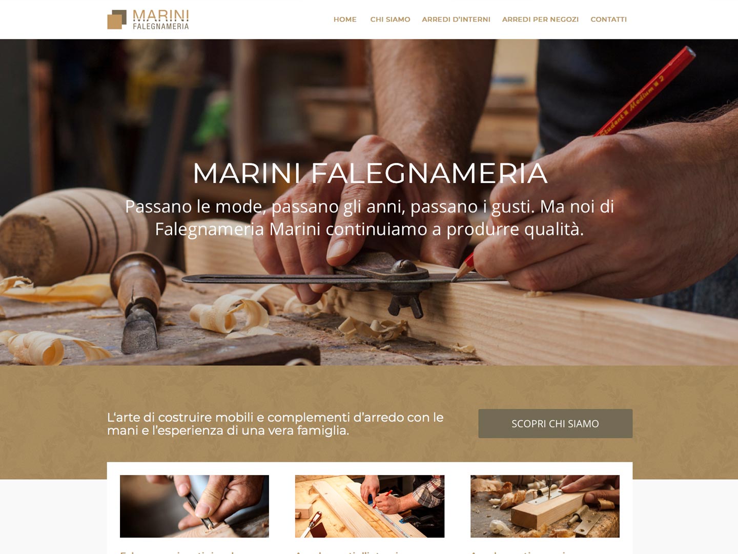Open the wood plank measuring thumbnail

coord(370,506)
